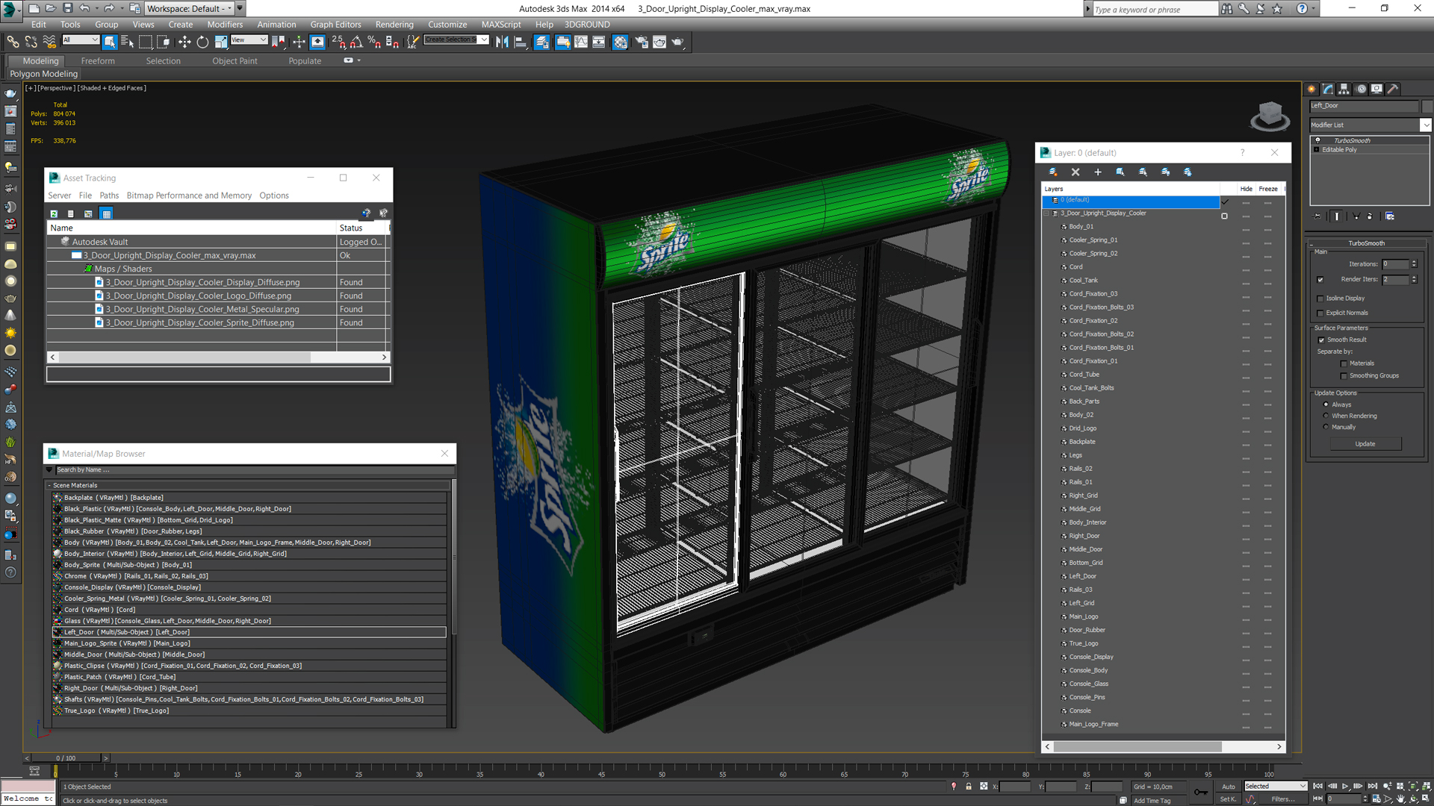Open the Workspace Default dropdown
This screenshot has height=806, width=1434.
click(x=189, y=8)
